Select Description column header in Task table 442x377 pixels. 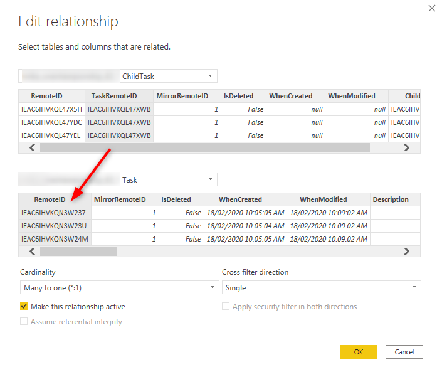click(x=395, y=199)
